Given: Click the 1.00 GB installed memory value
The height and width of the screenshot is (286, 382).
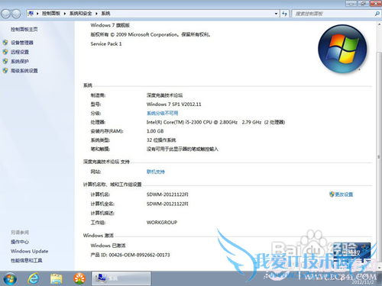Looking at the screenshot, I should coord(155,131).
